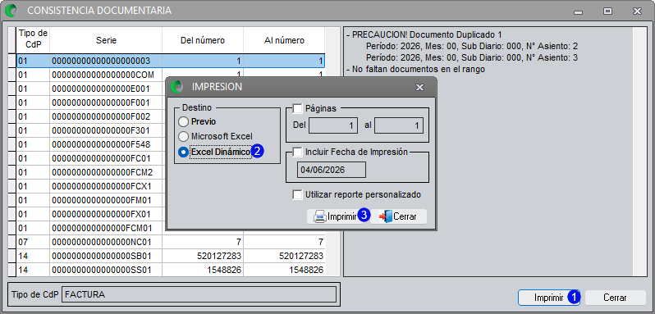This screenshot has width=655, height=314.
Task: Enable the Páginas checkbox
Action: click(297, 108)
